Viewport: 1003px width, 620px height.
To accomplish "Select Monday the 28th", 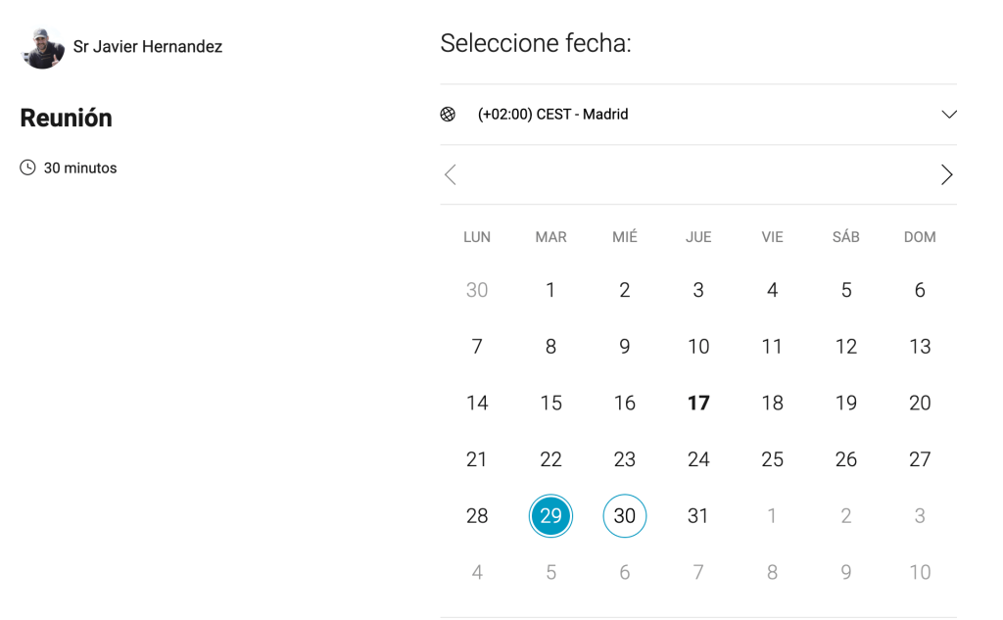I will 477,516.
